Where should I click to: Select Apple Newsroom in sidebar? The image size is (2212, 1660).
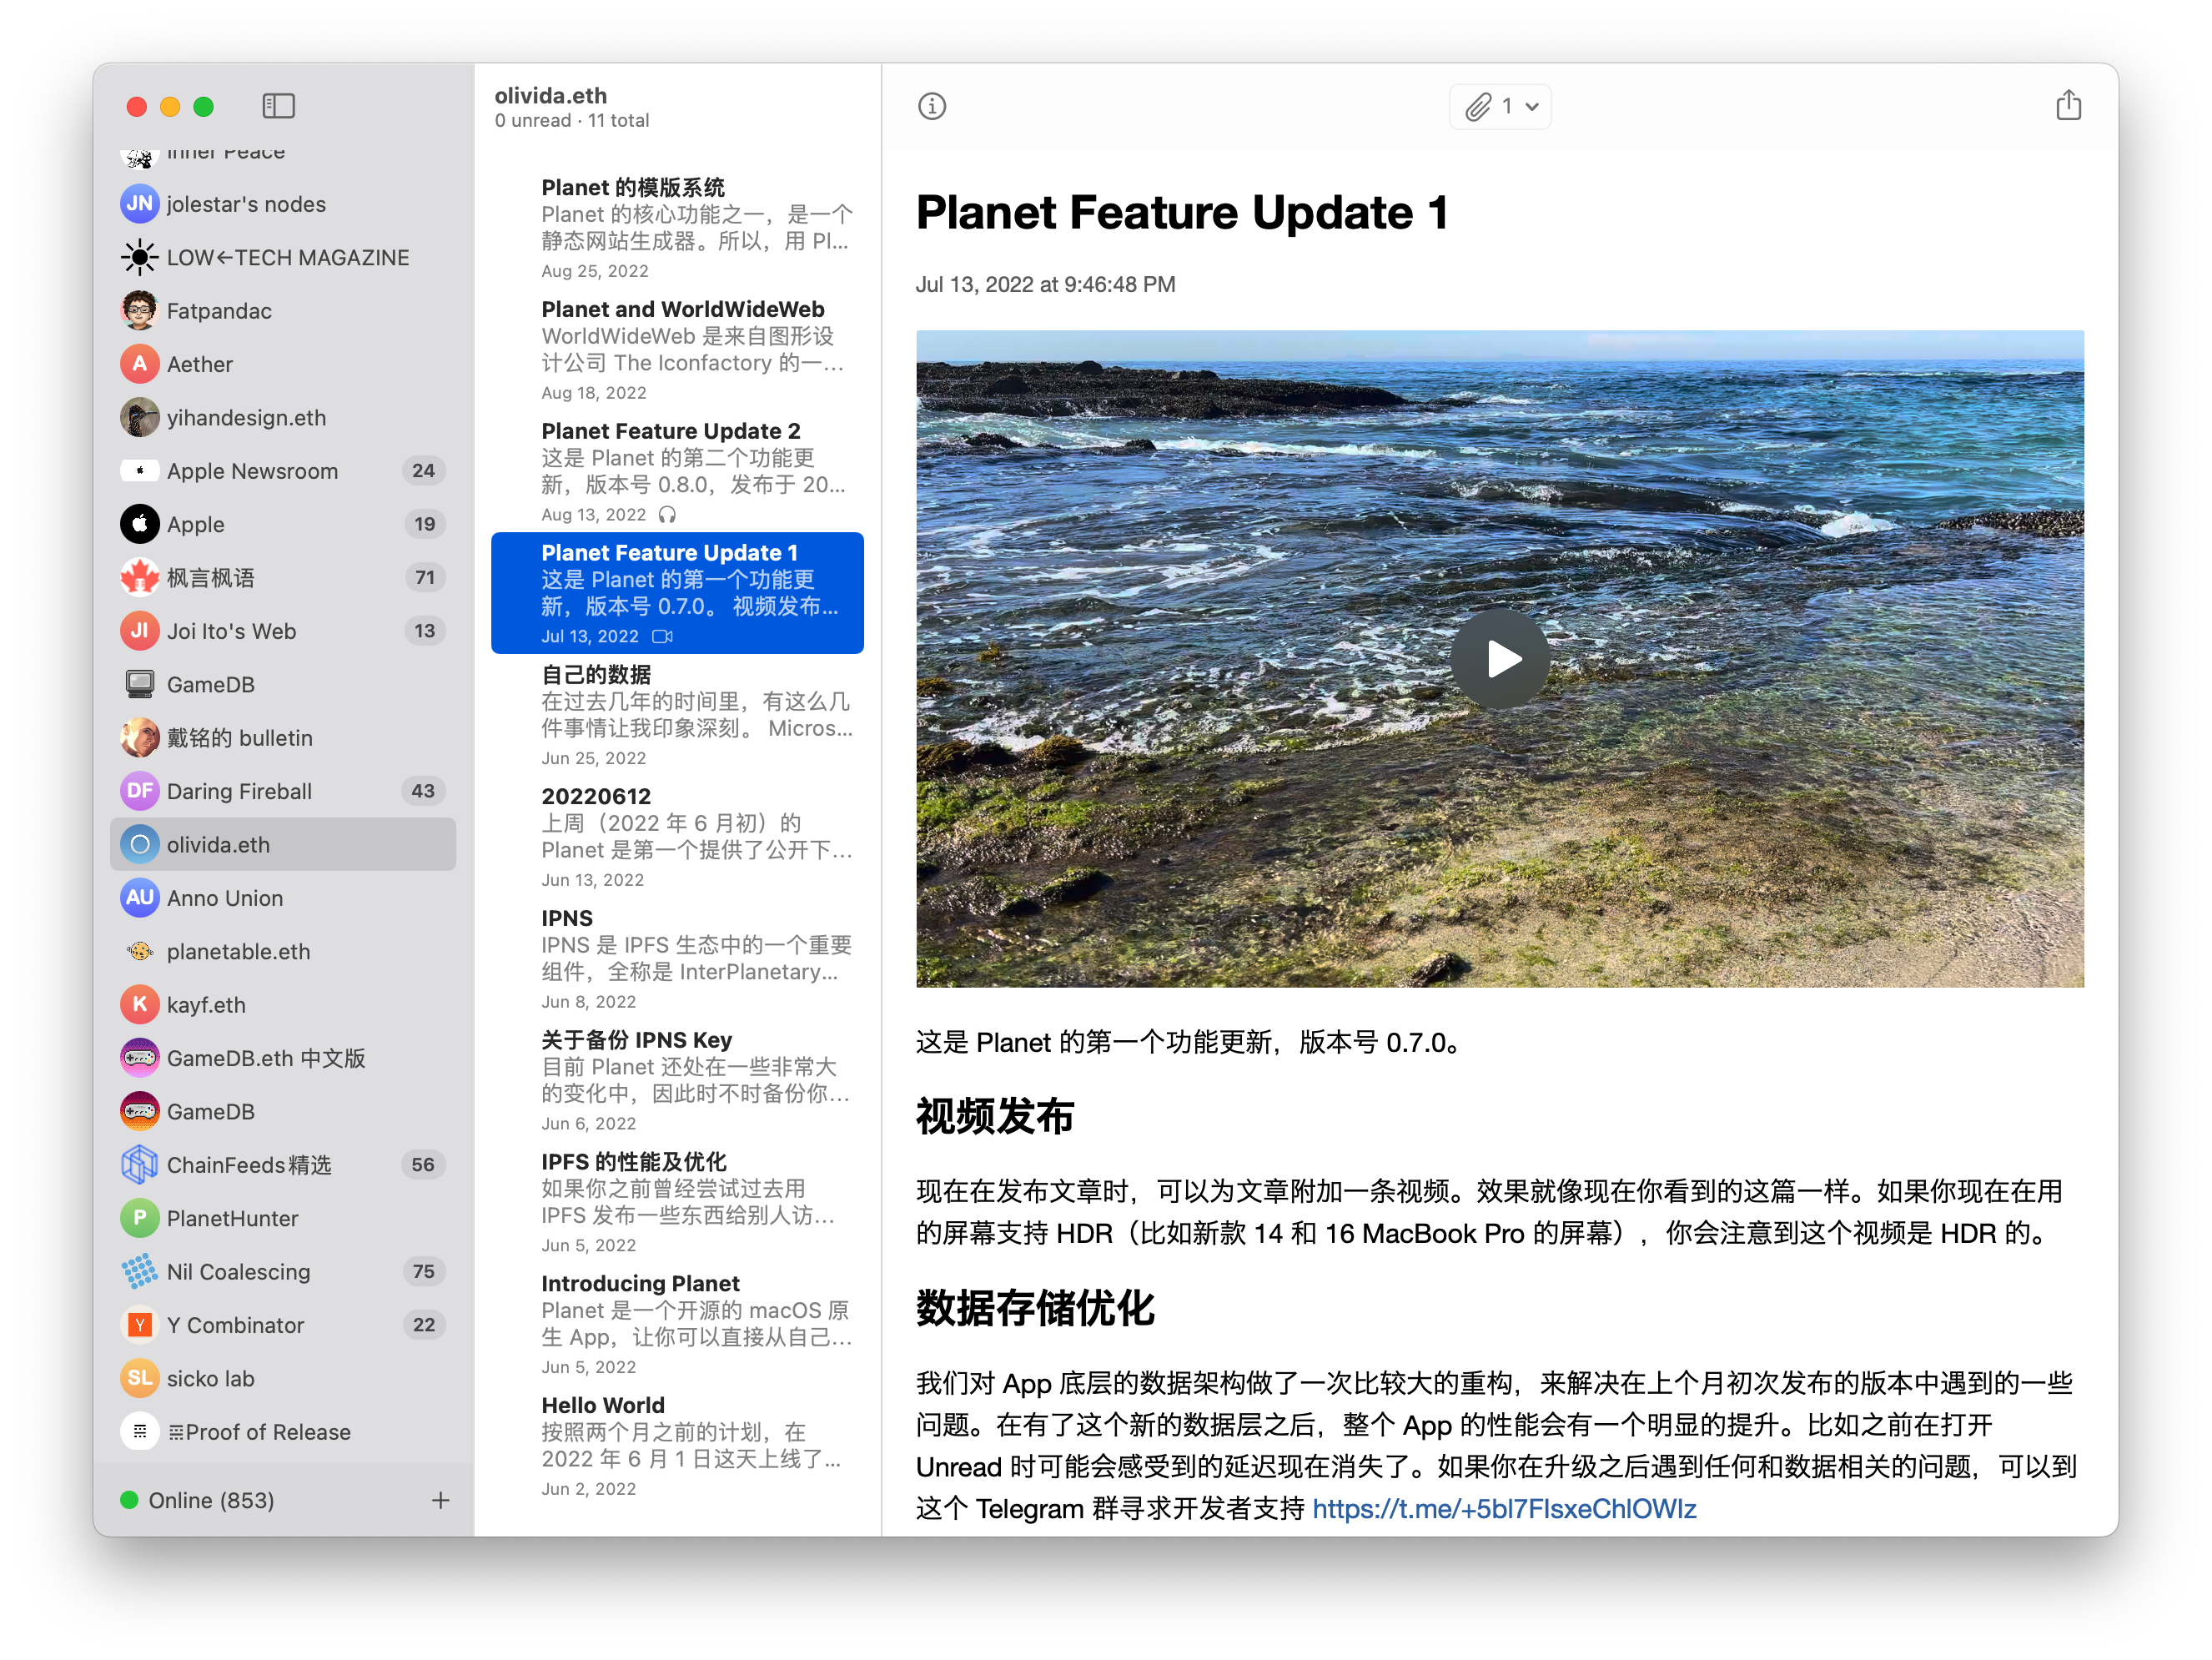(252, 471)
